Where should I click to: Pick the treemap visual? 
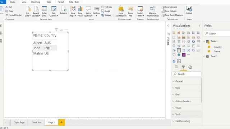[x=198, y=42]
